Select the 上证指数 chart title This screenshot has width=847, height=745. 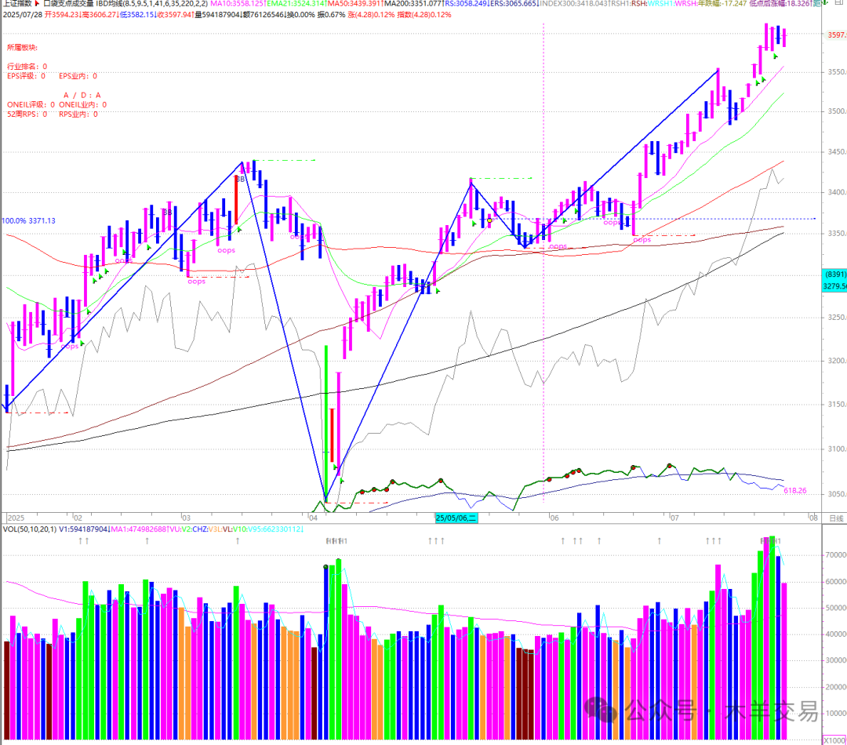coord(16,4)
